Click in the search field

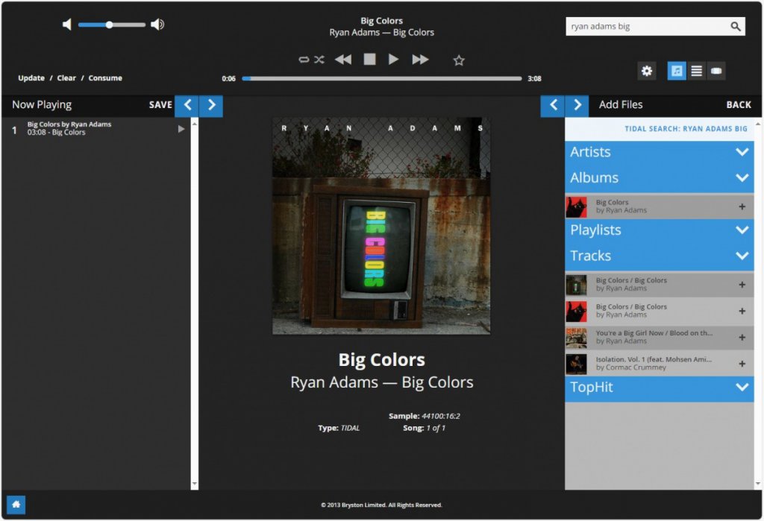coord(646,26)
